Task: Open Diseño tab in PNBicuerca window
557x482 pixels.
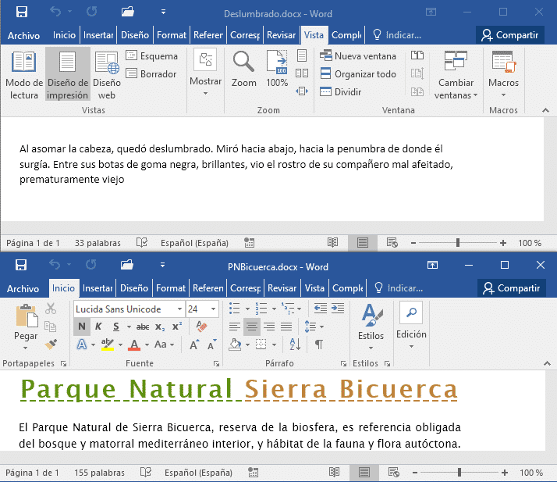Action: [134, 288]
